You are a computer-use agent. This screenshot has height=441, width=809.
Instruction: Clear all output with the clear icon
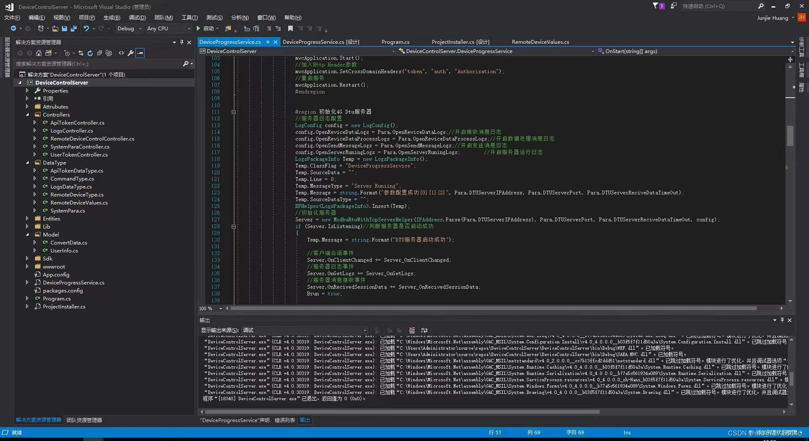pos(412,330)
